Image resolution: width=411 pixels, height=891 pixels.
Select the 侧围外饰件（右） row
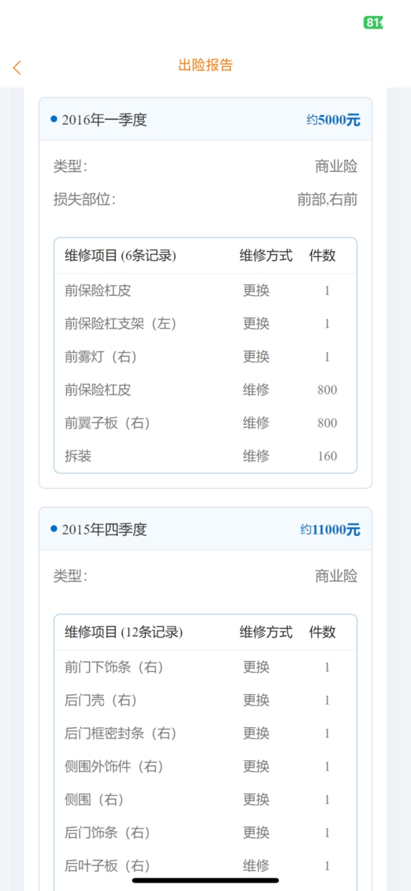(x=205, y=766)
